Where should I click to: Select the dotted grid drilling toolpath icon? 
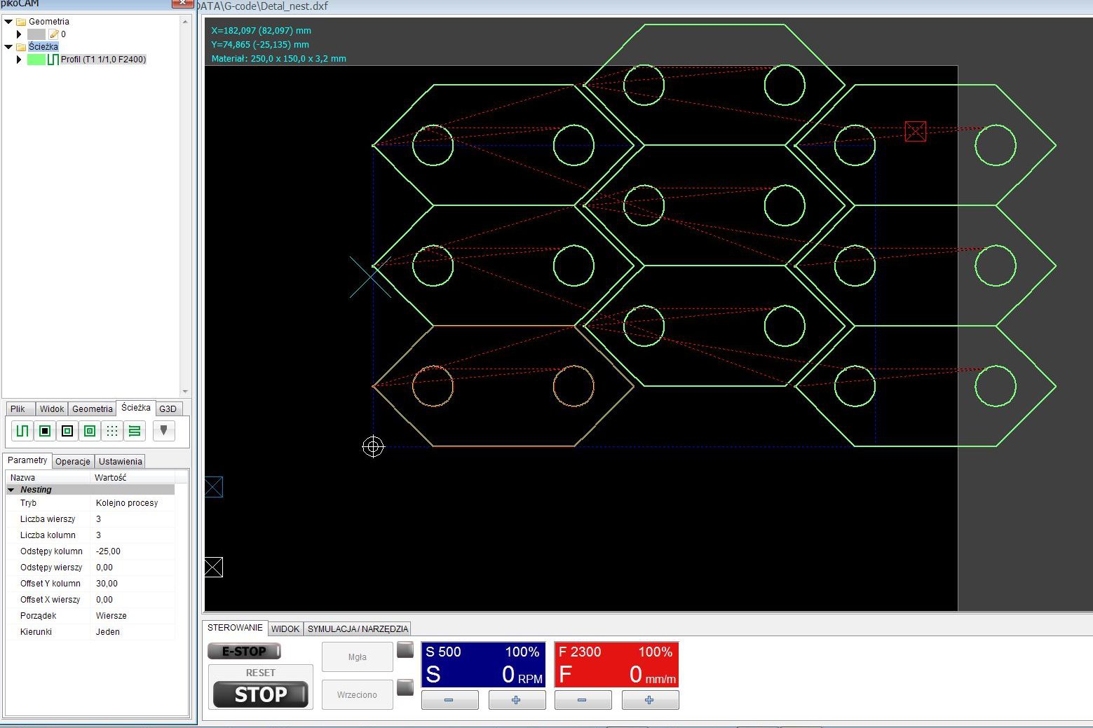coord(112,431)
